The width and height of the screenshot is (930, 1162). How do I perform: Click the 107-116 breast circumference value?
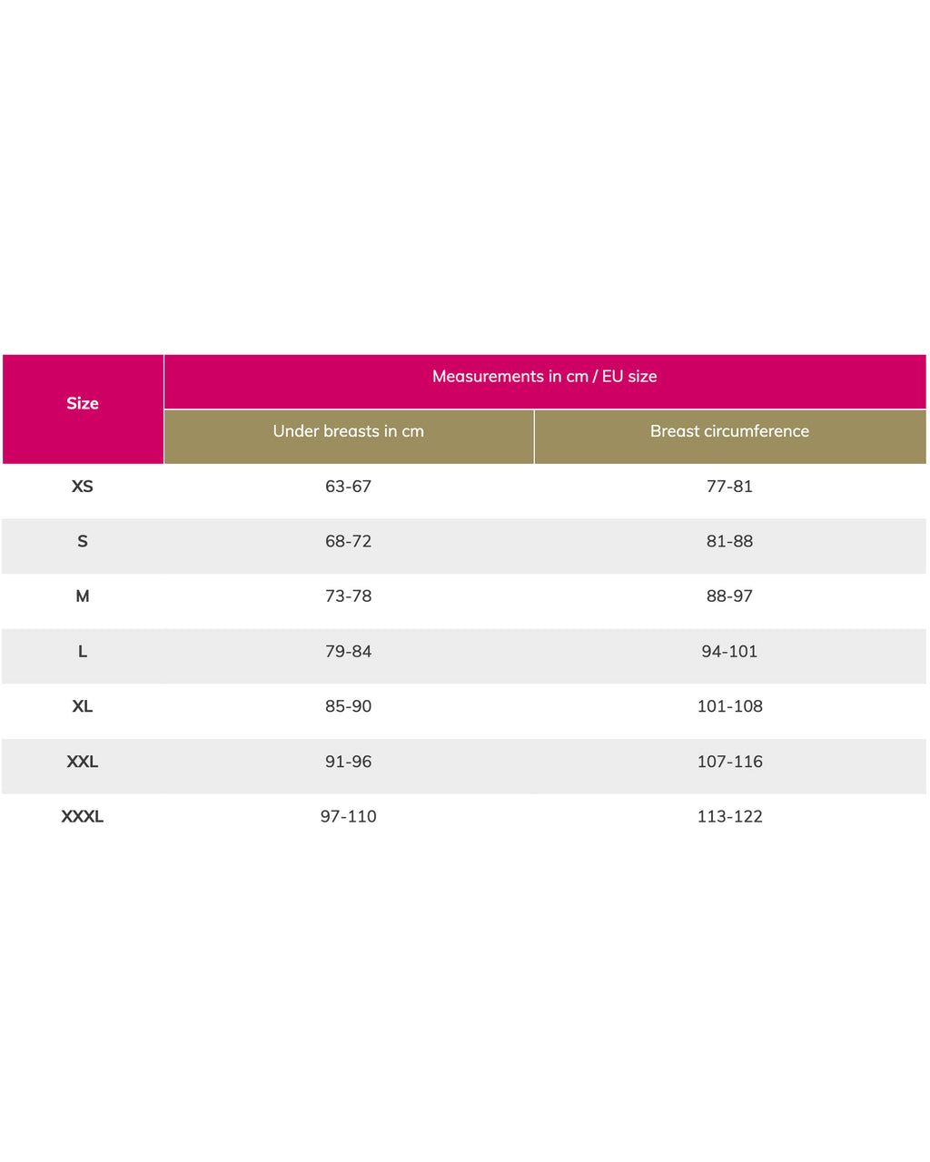(x=730, y=762)
